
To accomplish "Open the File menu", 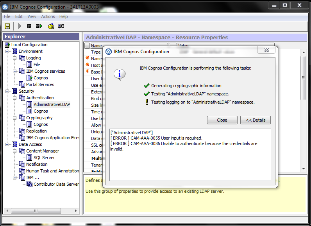I will click(x=7, y=16).
